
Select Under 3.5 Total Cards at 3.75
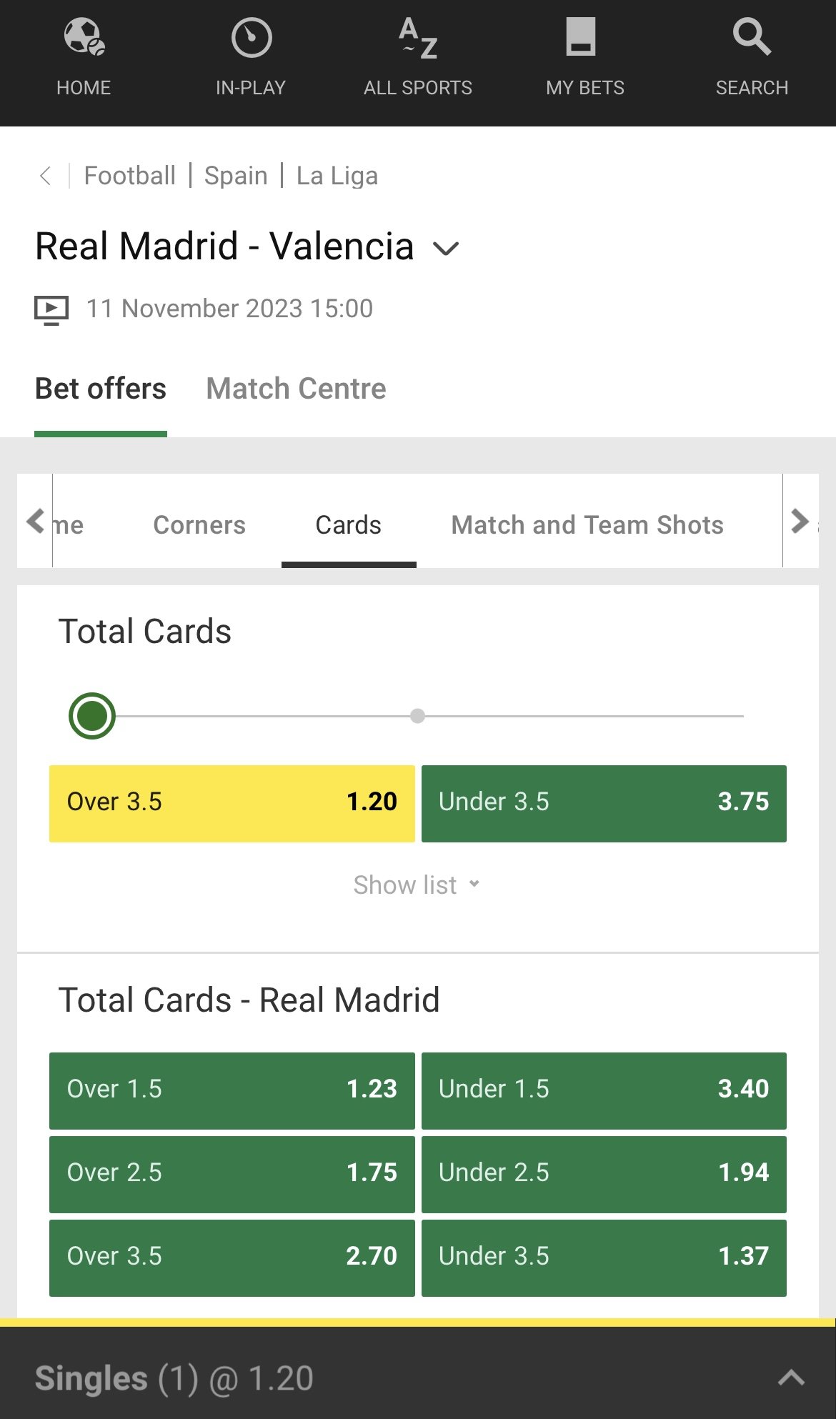click(x=604, y=803)
